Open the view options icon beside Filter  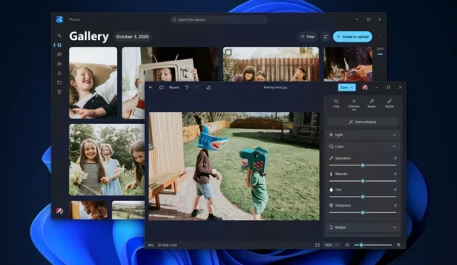(x=326, y=36)
